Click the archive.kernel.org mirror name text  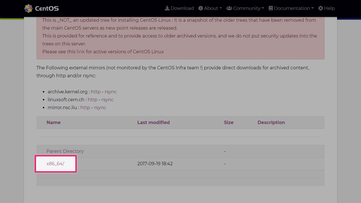[x=68, y=92]
